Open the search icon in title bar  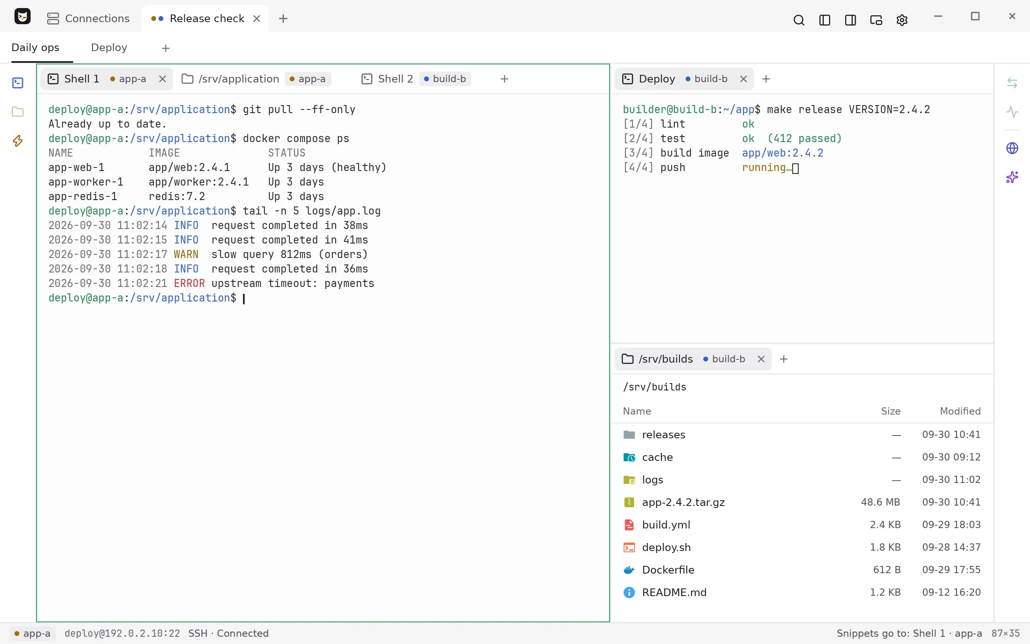[x=799, y=20]
